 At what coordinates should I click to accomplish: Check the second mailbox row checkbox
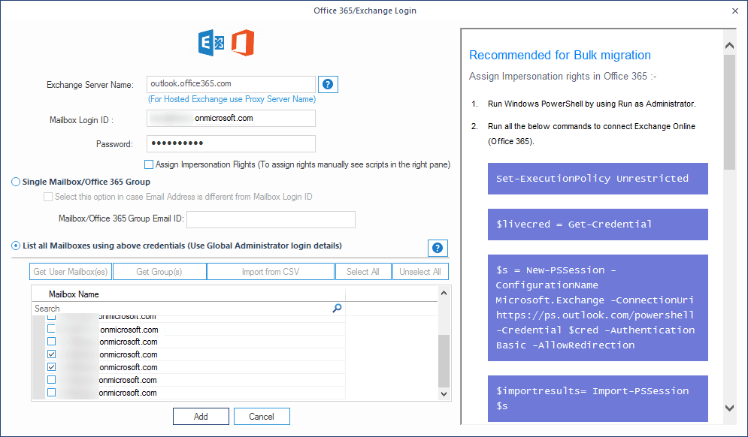pos(52,329)
